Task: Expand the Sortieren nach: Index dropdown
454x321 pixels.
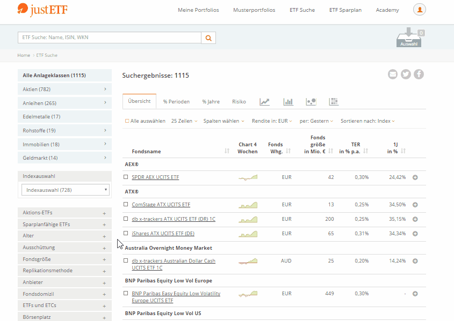Action: pos(367,121)
